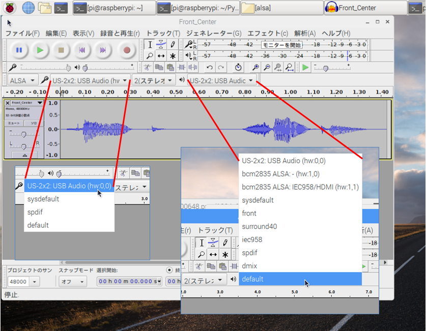This screenshot has width=426, height=331.
Task: Adjust the track pan L/R slider
Action: [24, 146]
